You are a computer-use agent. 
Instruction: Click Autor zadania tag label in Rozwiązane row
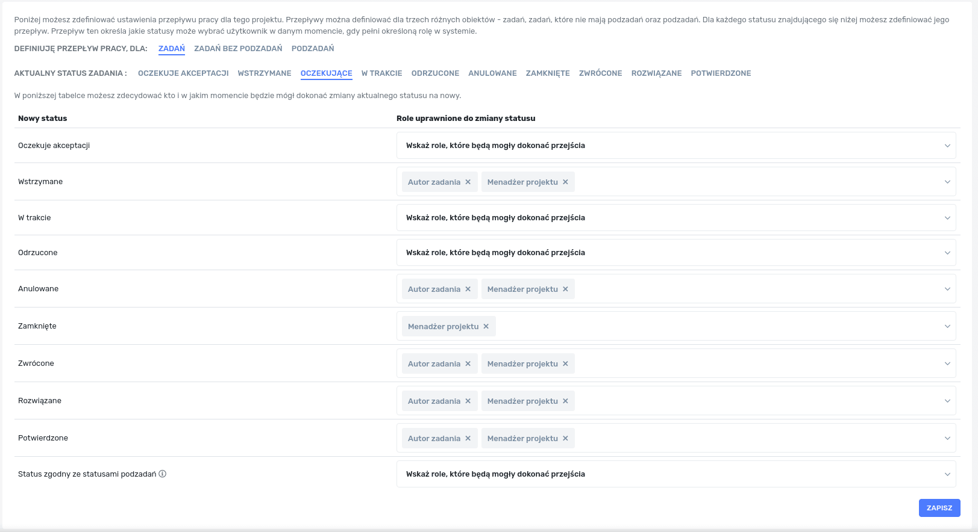434,401
